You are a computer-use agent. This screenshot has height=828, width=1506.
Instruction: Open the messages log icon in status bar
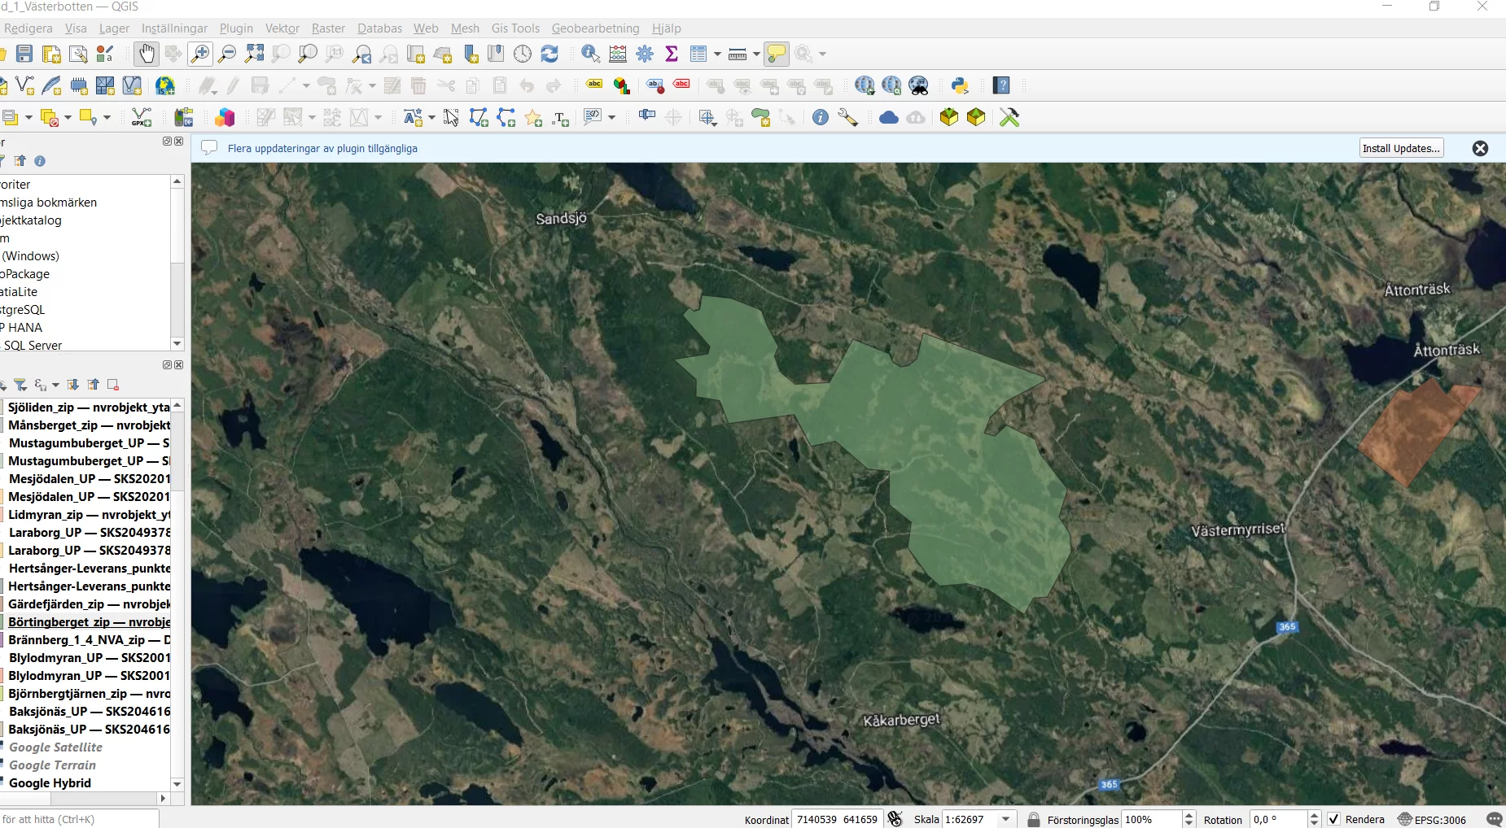point(1494,819)
